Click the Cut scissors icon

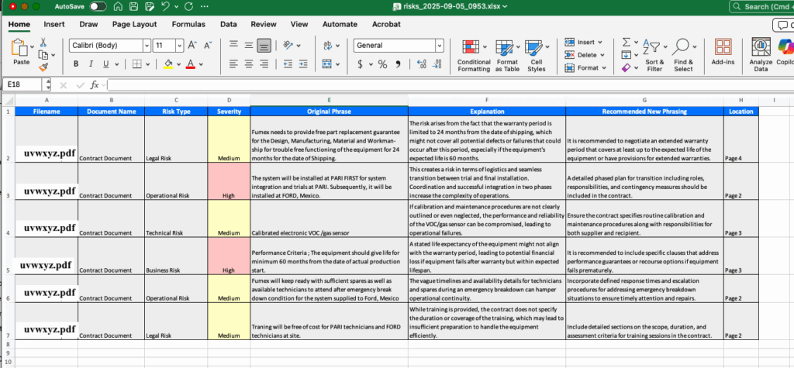click(x=43, y=43)
